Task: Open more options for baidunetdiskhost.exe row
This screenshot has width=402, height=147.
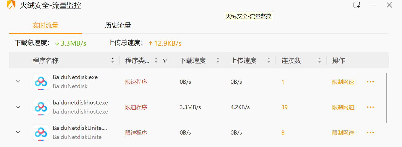Action: pyautogui.click(x=370, y=107)
